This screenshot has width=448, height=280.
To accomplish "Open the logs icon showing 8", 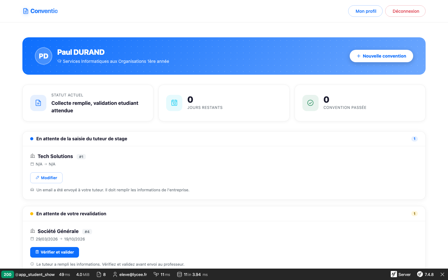I will point(101,274).
